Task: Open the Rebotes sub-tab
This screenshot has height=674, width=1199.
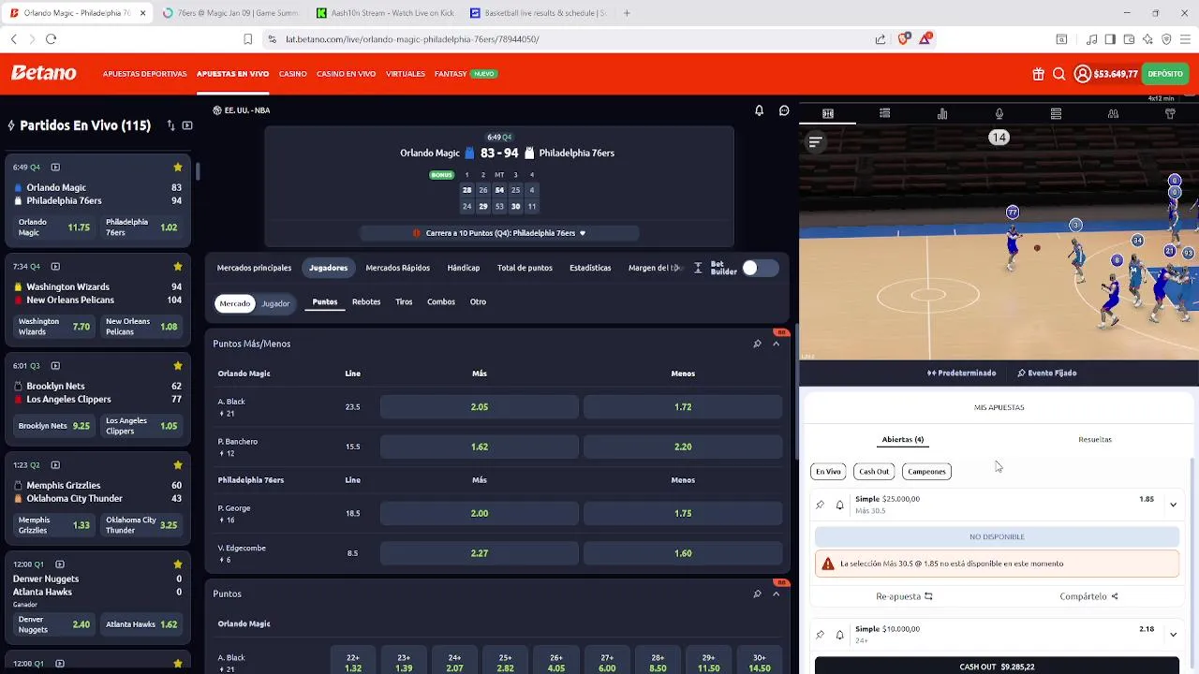Action: [x=366, y=302]
